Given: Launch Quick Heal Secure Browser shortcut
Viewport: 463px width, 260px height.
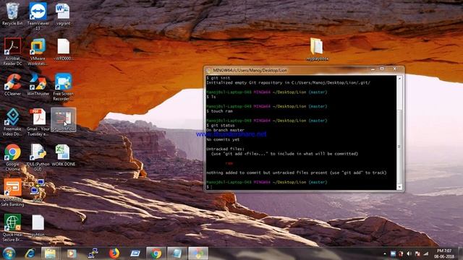Looking at the screenshot, I should tap(12, 227).
